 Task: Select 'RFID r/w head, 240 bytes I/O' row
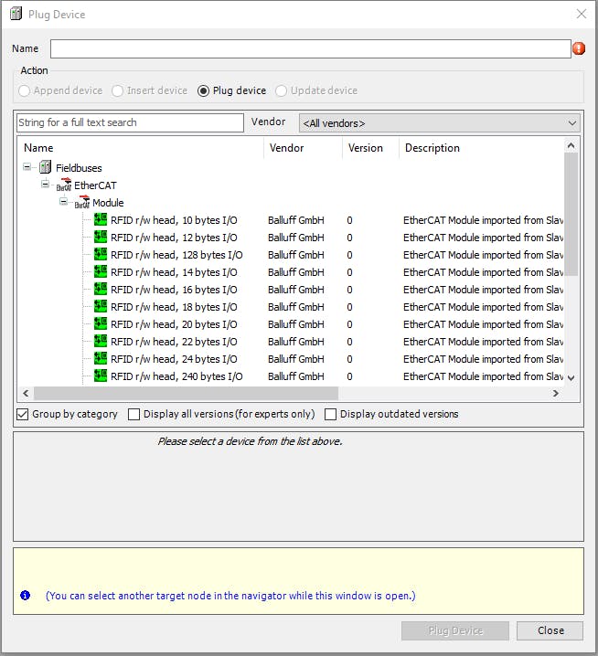click(291, 376)
